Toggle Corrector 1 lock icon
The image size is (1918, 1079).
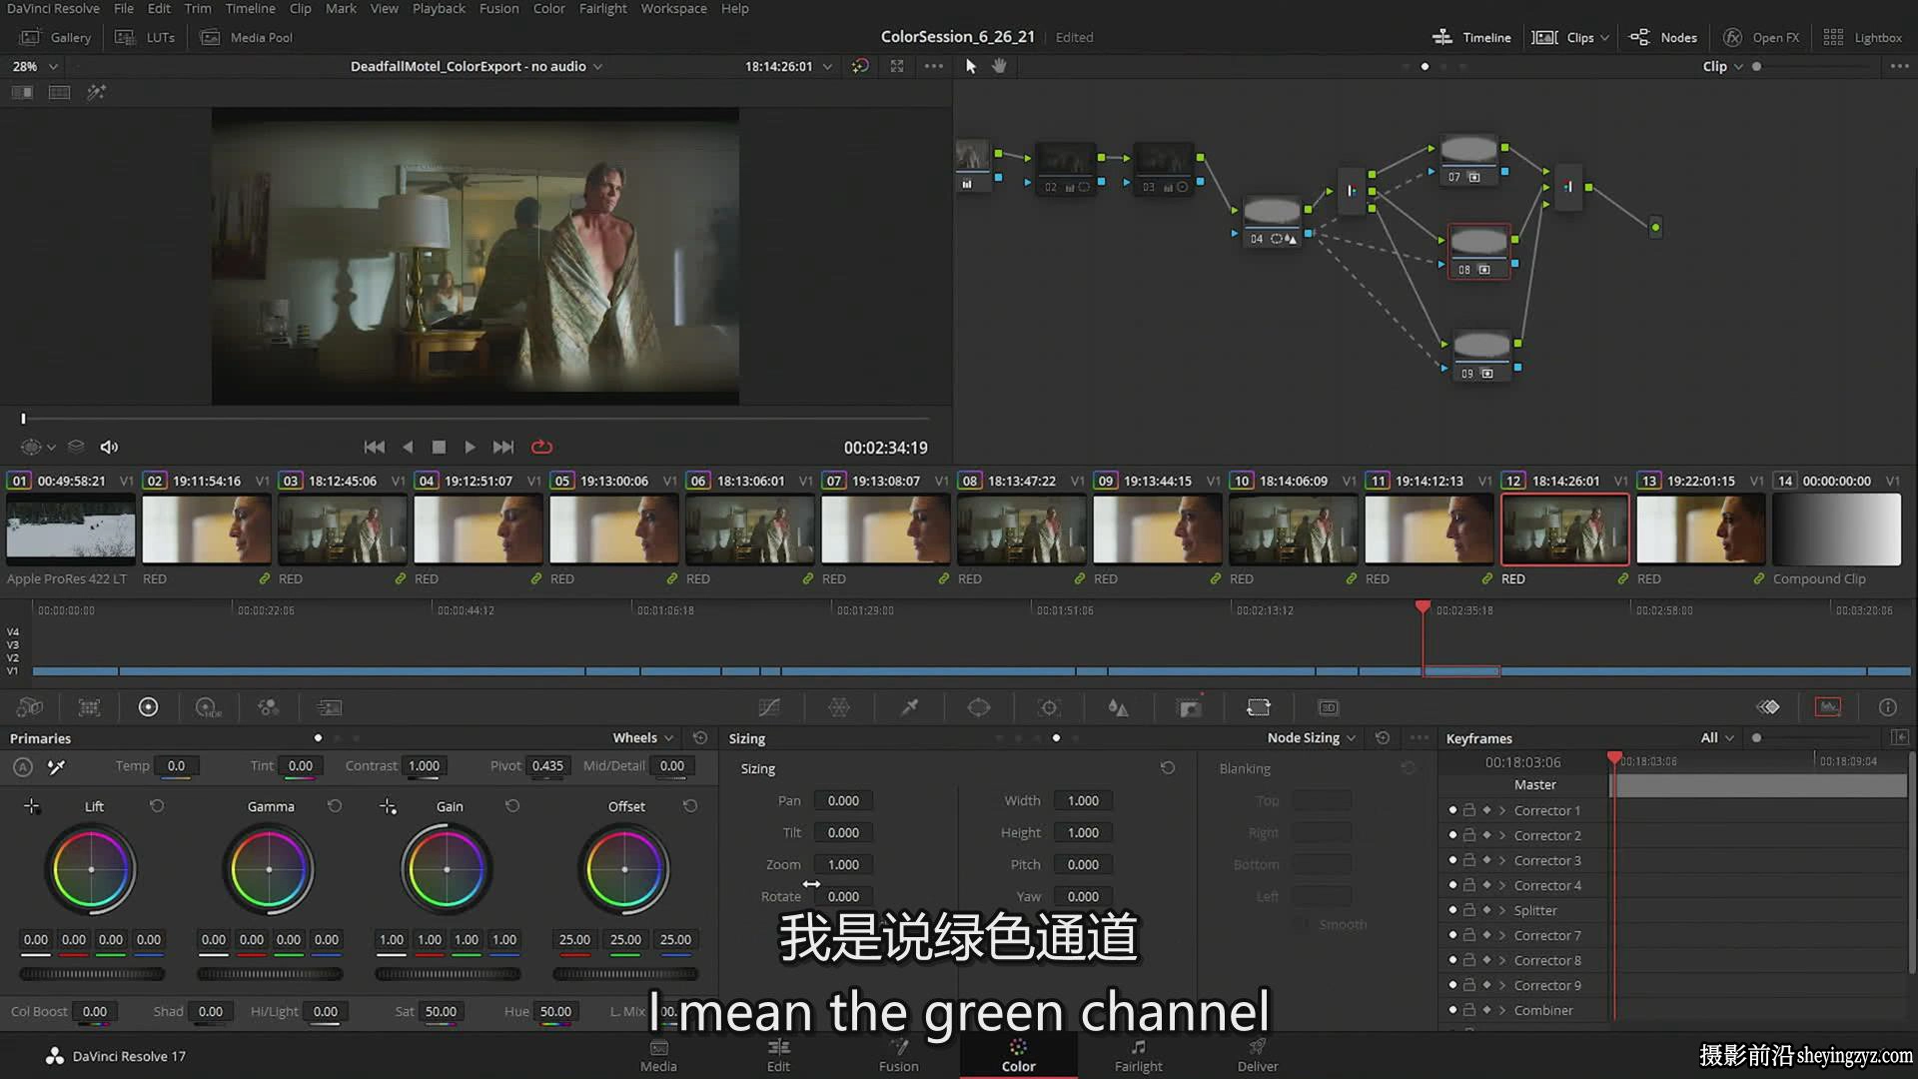click(1469, 810)
